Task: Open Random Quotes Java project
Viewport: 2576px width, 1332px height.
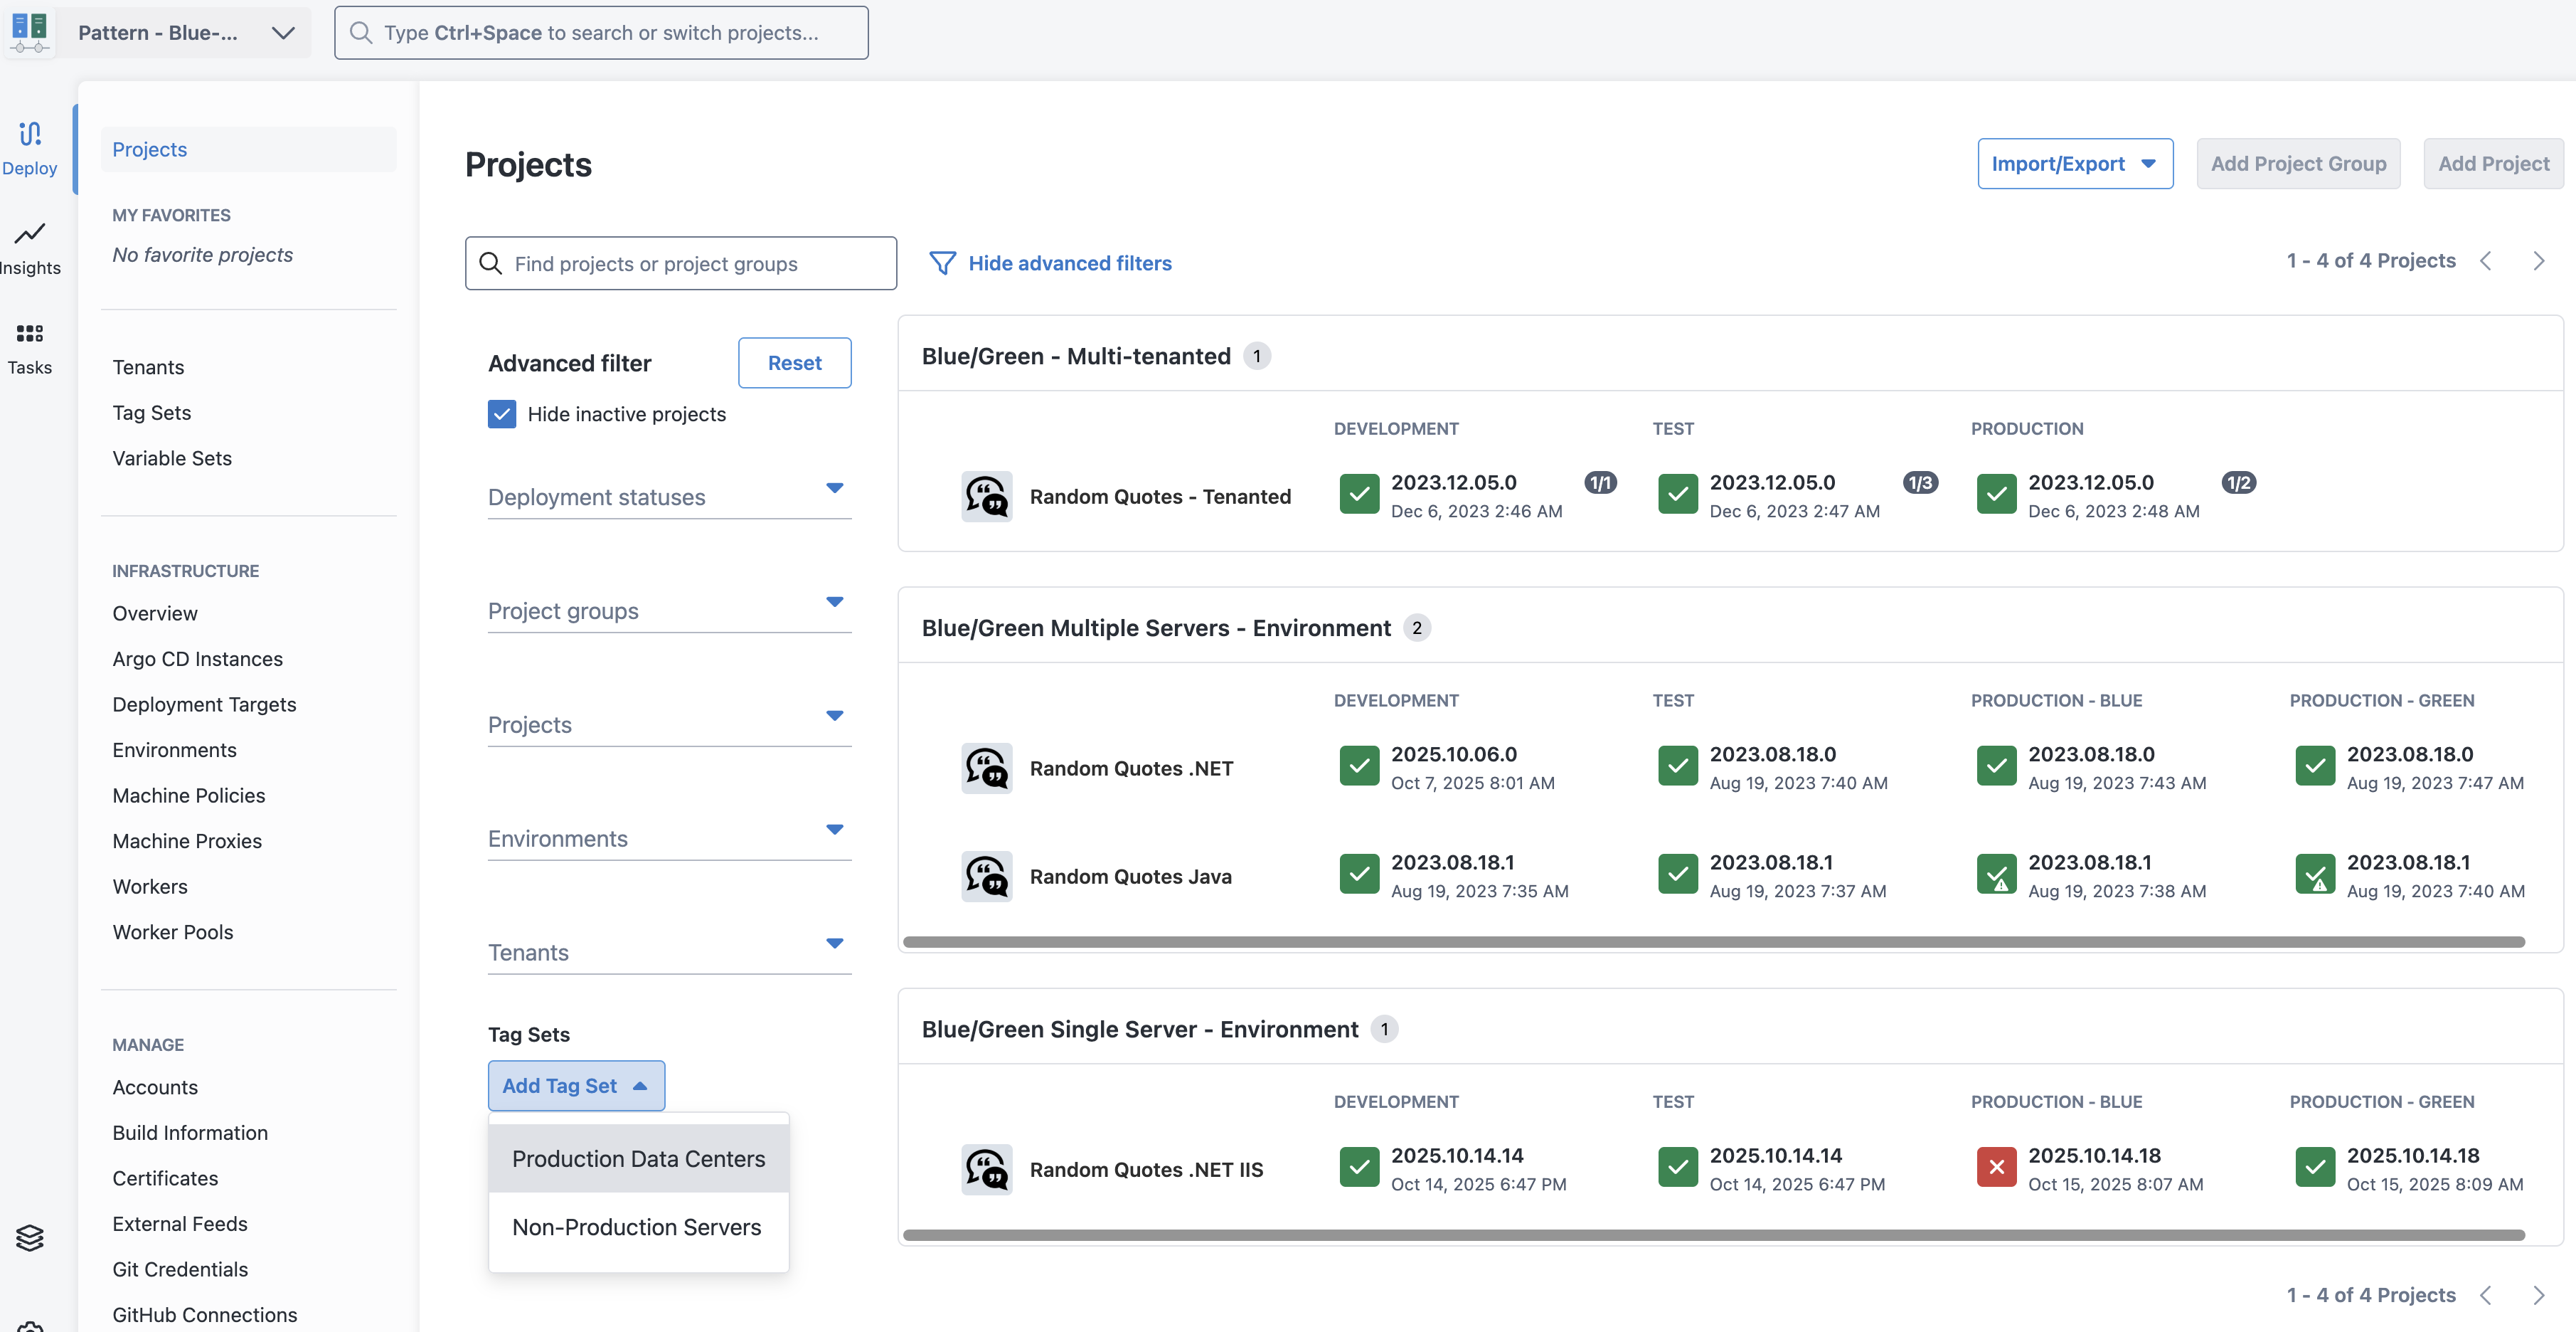Action: tap(1130, 877)
